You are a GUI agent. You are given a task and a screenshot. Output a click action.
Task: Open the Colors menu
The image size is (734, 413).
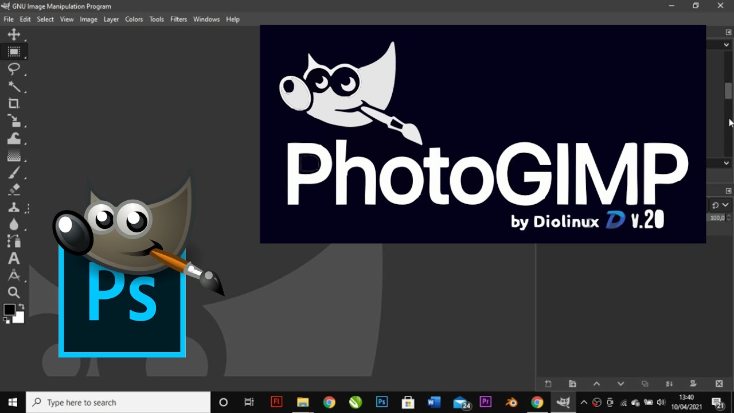tap(134, 19)
